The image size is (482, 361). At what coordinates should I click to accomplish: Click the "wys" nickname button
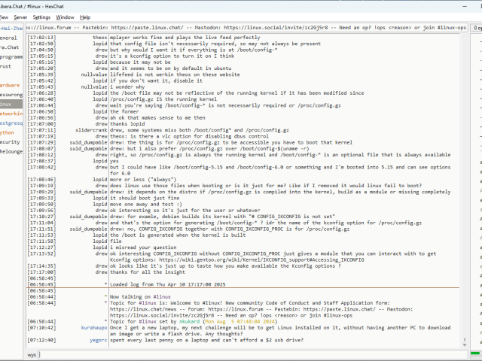click(x=32, y=353)
